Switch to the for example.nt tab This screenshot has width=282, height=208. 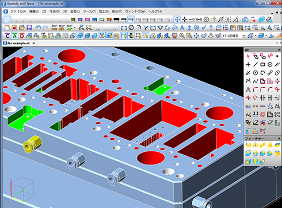pyautogui.click(x=18, y=43)
